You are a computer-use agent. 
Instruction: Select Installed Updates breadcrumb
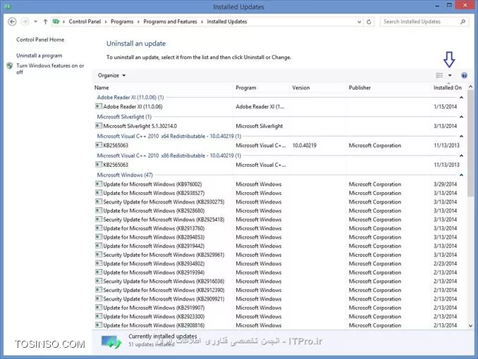click(x=227, y=22)
